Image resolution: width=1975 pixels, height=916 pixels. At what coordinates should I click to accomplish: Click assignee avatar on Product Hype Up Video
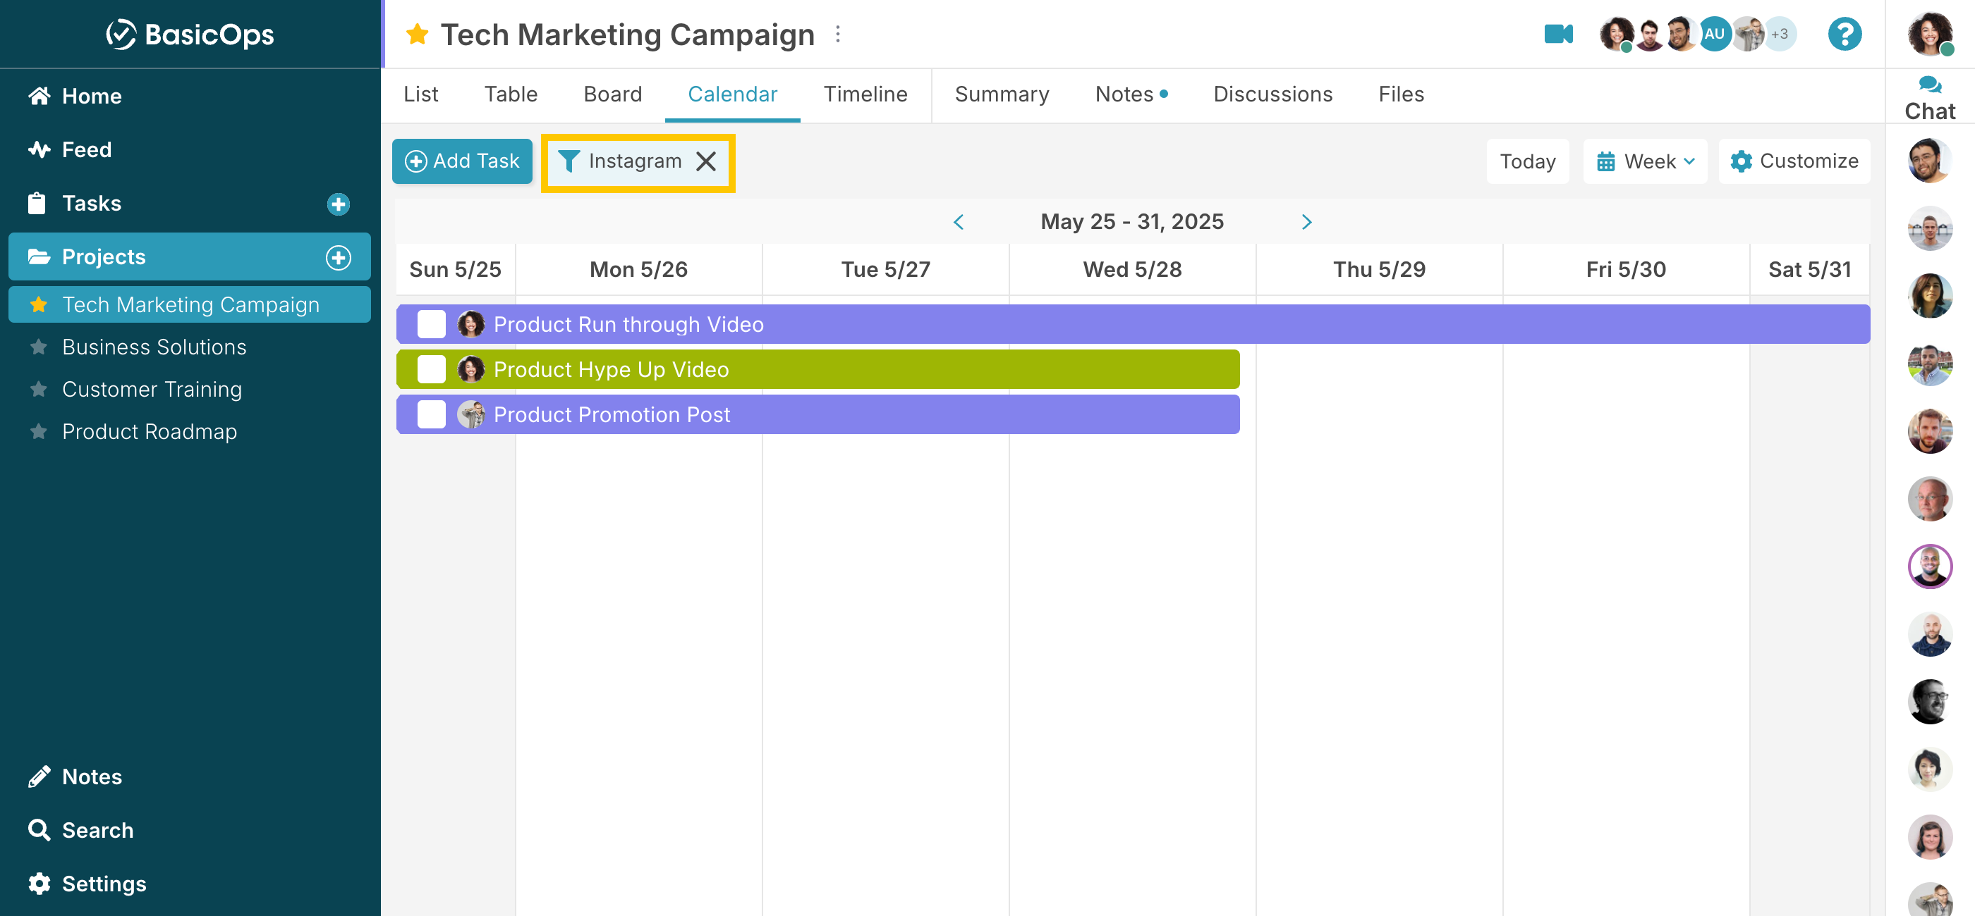tap(470, 369)
